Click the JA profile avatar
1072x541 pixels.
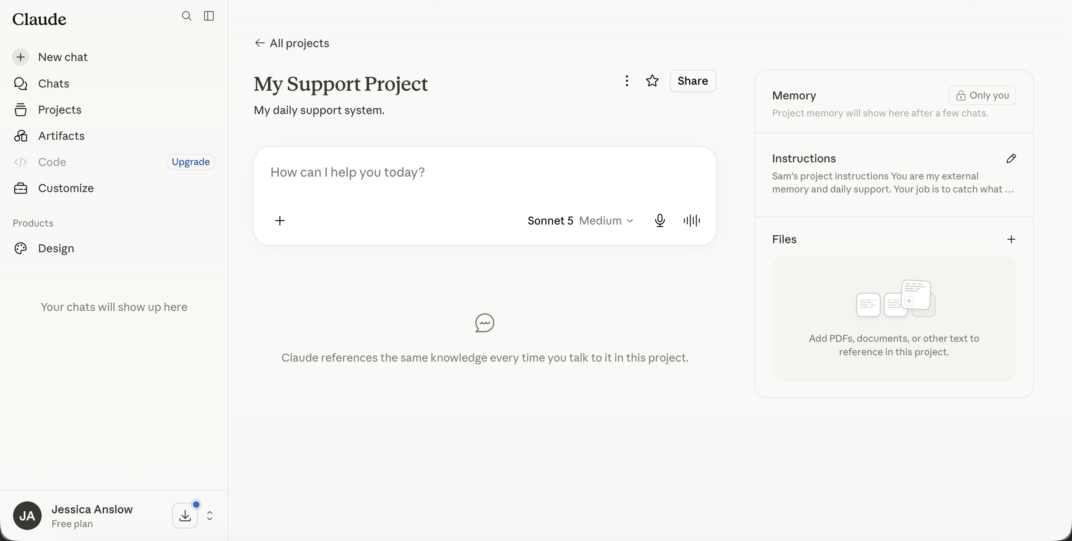point(27,516)
